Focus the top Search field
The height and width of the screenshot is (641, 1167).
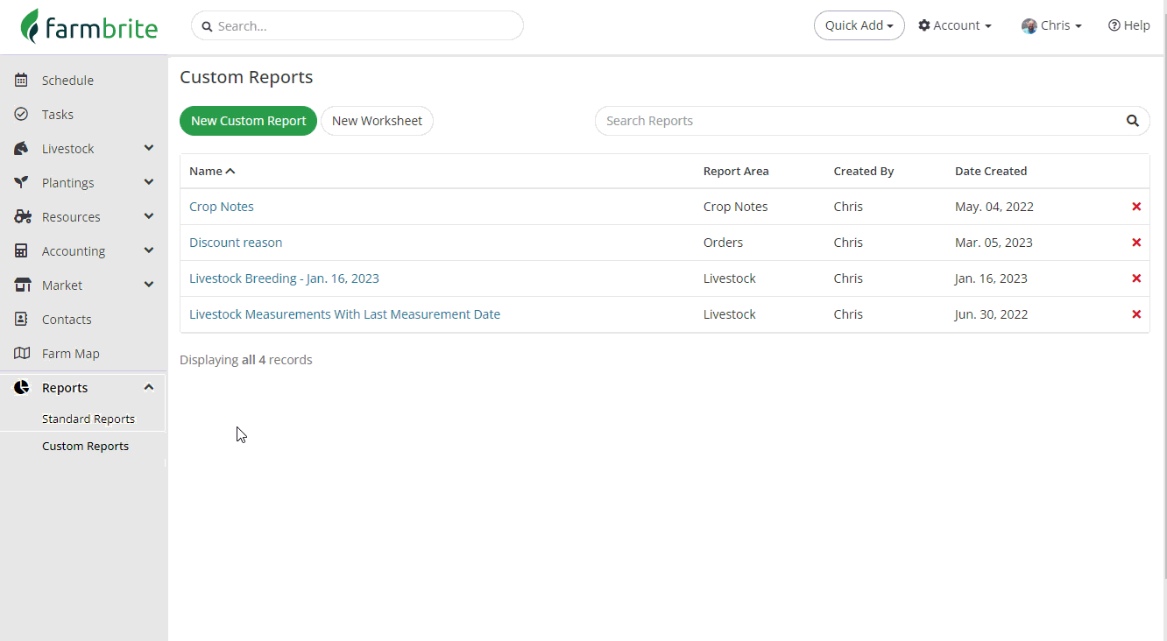357,25
